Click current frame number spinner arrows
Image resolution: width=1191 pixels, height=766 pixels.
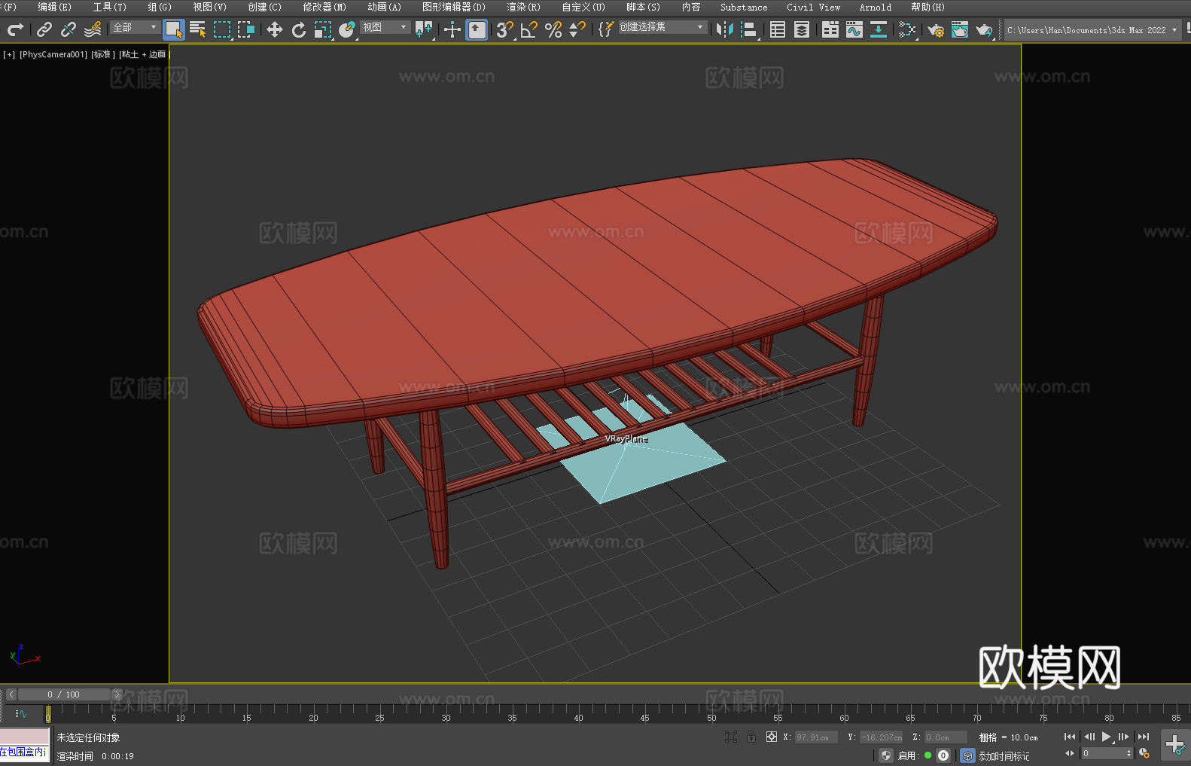click(1129, 753)
